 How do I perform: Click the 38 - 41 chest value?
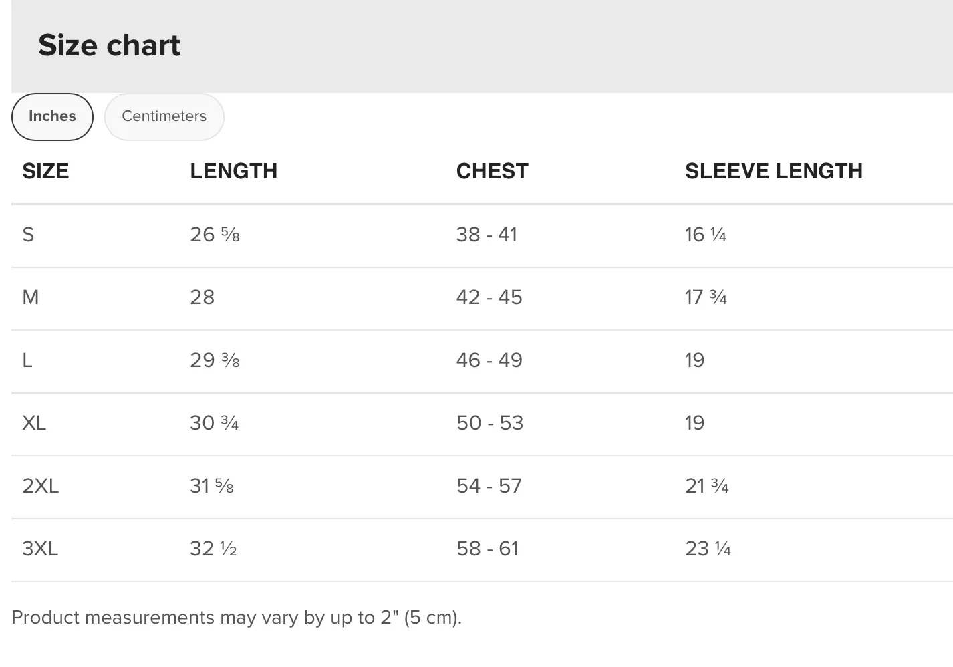pos(487,235)
